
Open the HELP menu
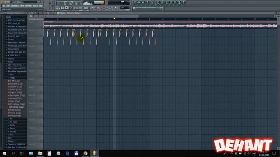coord(41,6)
